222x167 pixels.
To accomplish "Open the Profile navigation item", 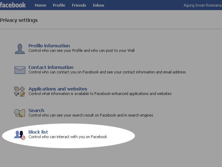I will tap(59, 5).
